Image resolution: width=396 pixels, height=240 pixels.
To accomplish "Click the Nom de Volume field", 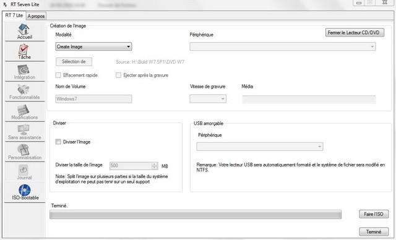I will (93, 99).
